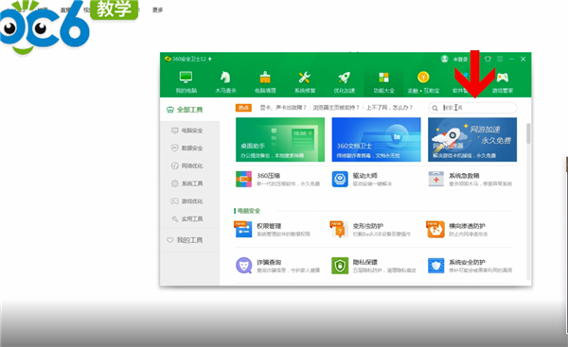The width and height of the screenshot is (568, 347).
Task: Open the skin shirt icon in title bar
Action: [x=488, y=59]
